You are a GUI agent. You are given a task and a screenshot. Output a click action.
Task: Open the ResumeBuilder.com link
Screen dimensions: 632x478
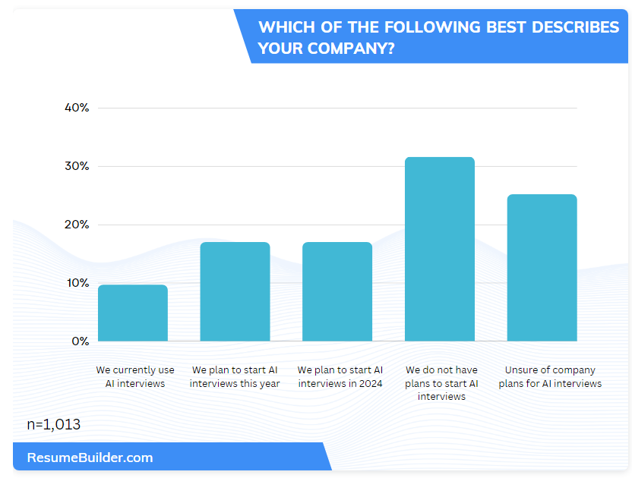coord(90,458)
